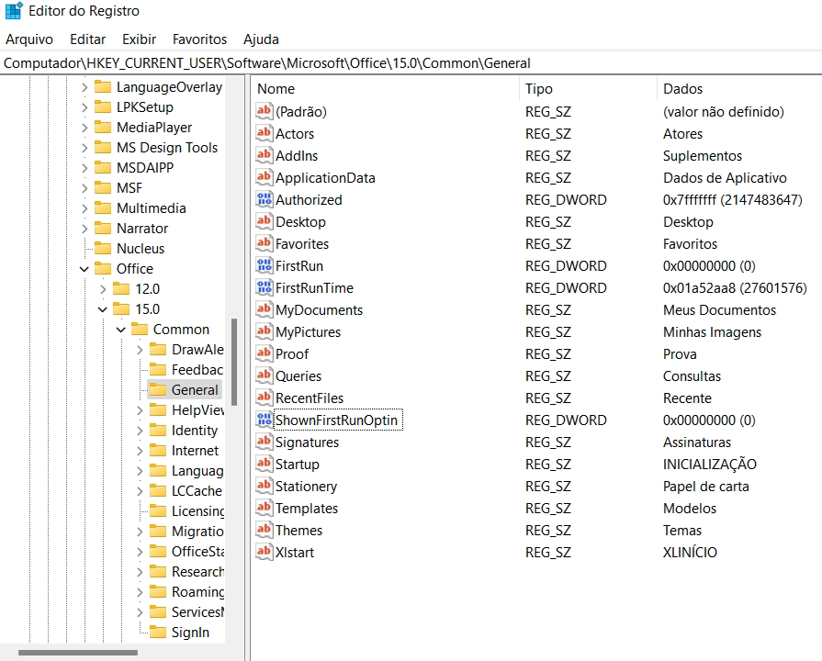Screen dimensions: 822x661
Task: Click the string icon beside Actors
Action: [265, 133]
